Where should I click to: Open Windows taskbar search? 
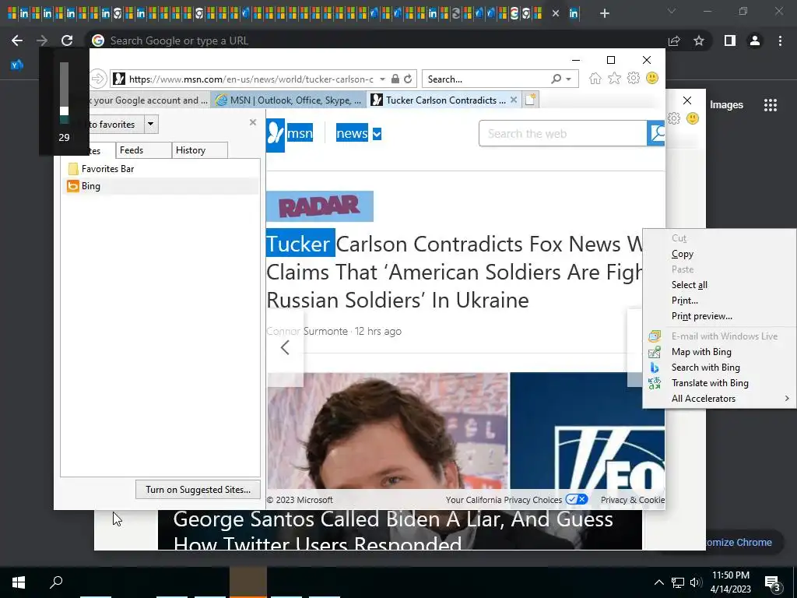56,582
